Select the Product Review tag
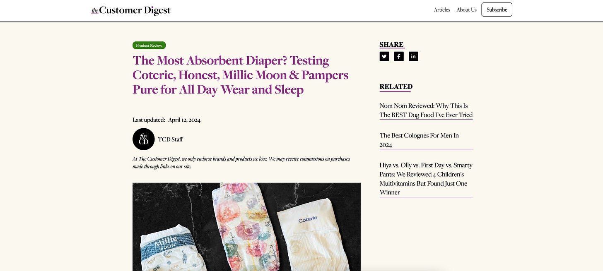 [149, 46]
